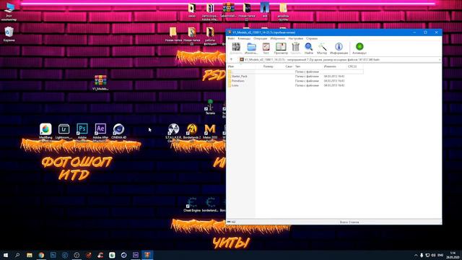This screenshot has width=462, height=260.
Task: Open the address bar path dropdown arrow
Action: click(440, 59)
